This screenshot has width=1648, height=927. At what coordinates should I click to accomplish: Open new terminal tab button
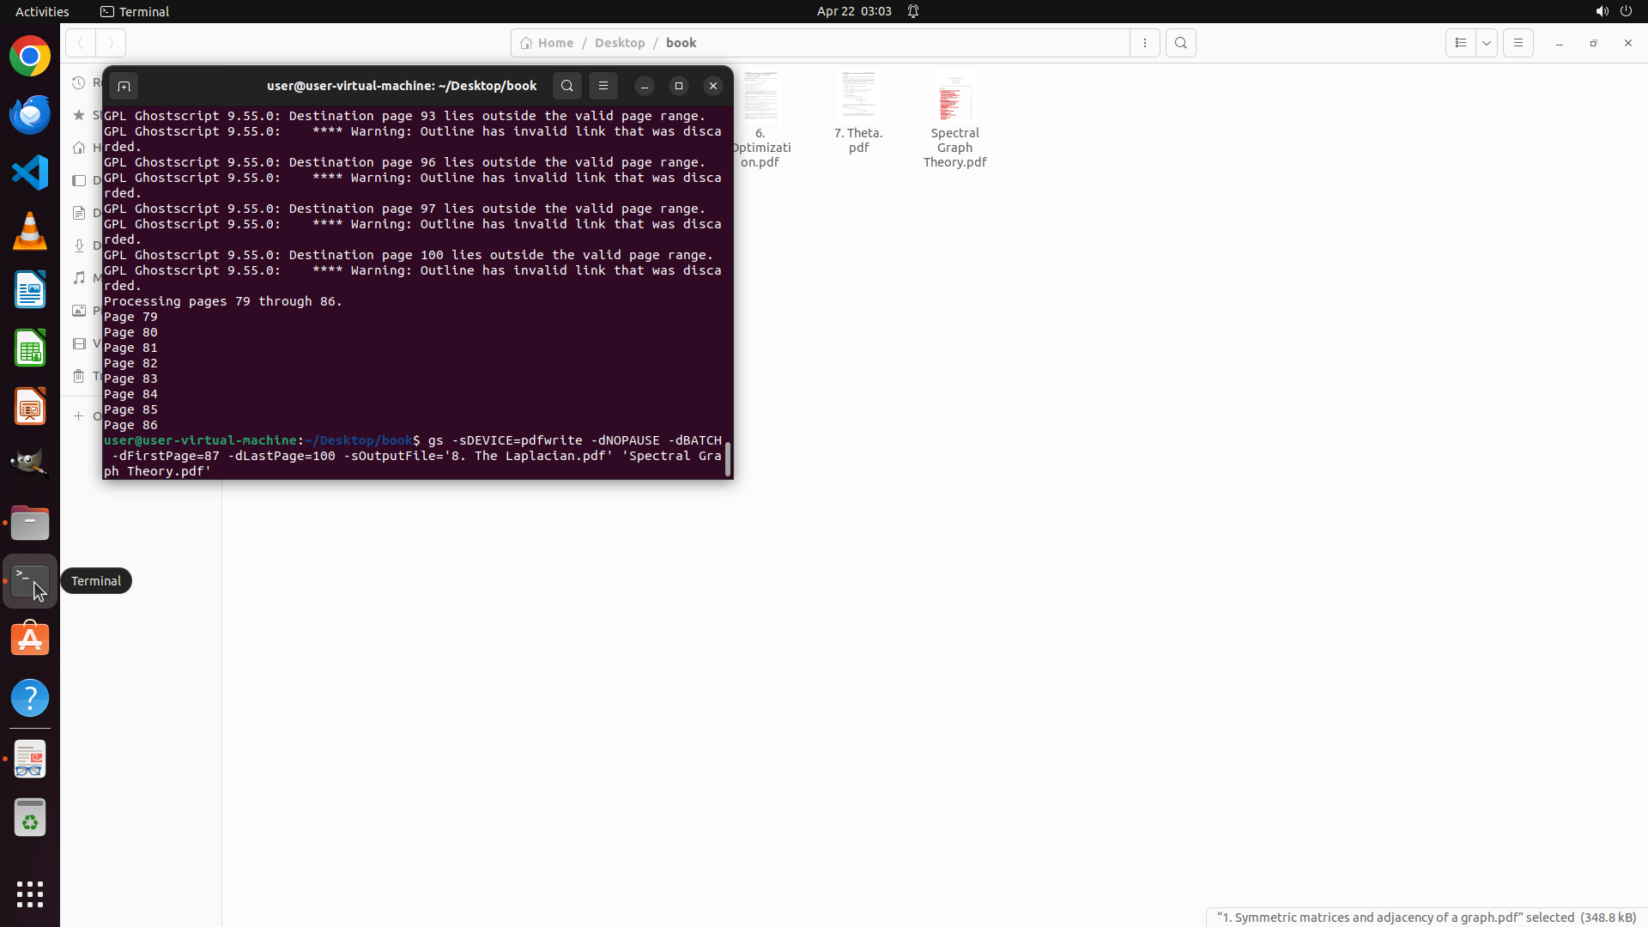coord(124,86)
